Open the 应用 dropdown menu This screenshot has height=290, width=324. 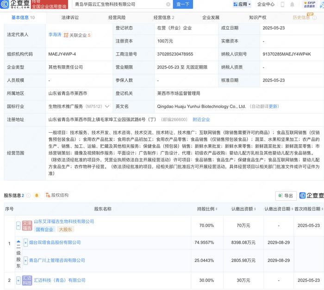point(242,4)
